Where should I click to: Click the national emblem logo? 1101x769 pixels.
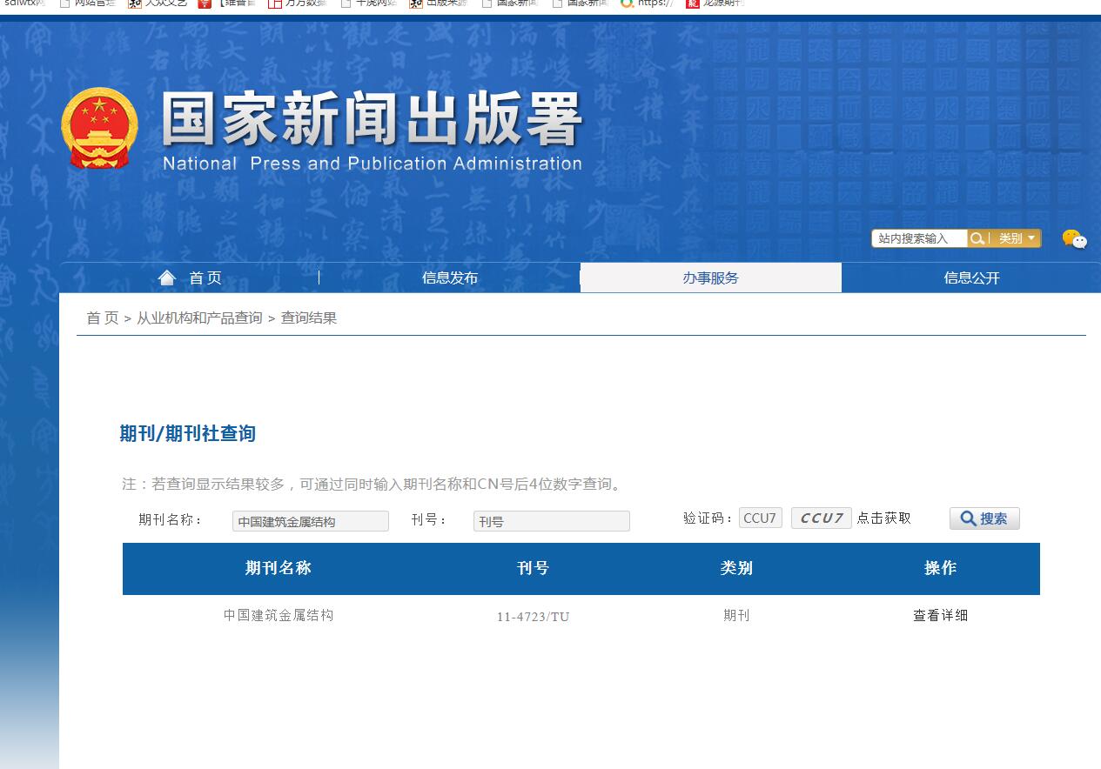coord(98,129)
